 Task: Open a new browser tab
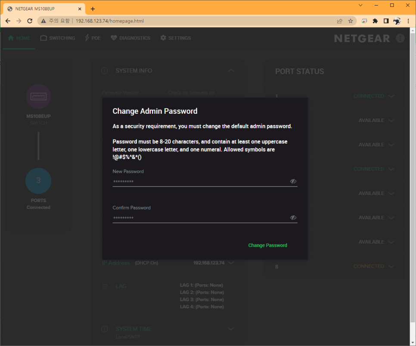(93, 9)
